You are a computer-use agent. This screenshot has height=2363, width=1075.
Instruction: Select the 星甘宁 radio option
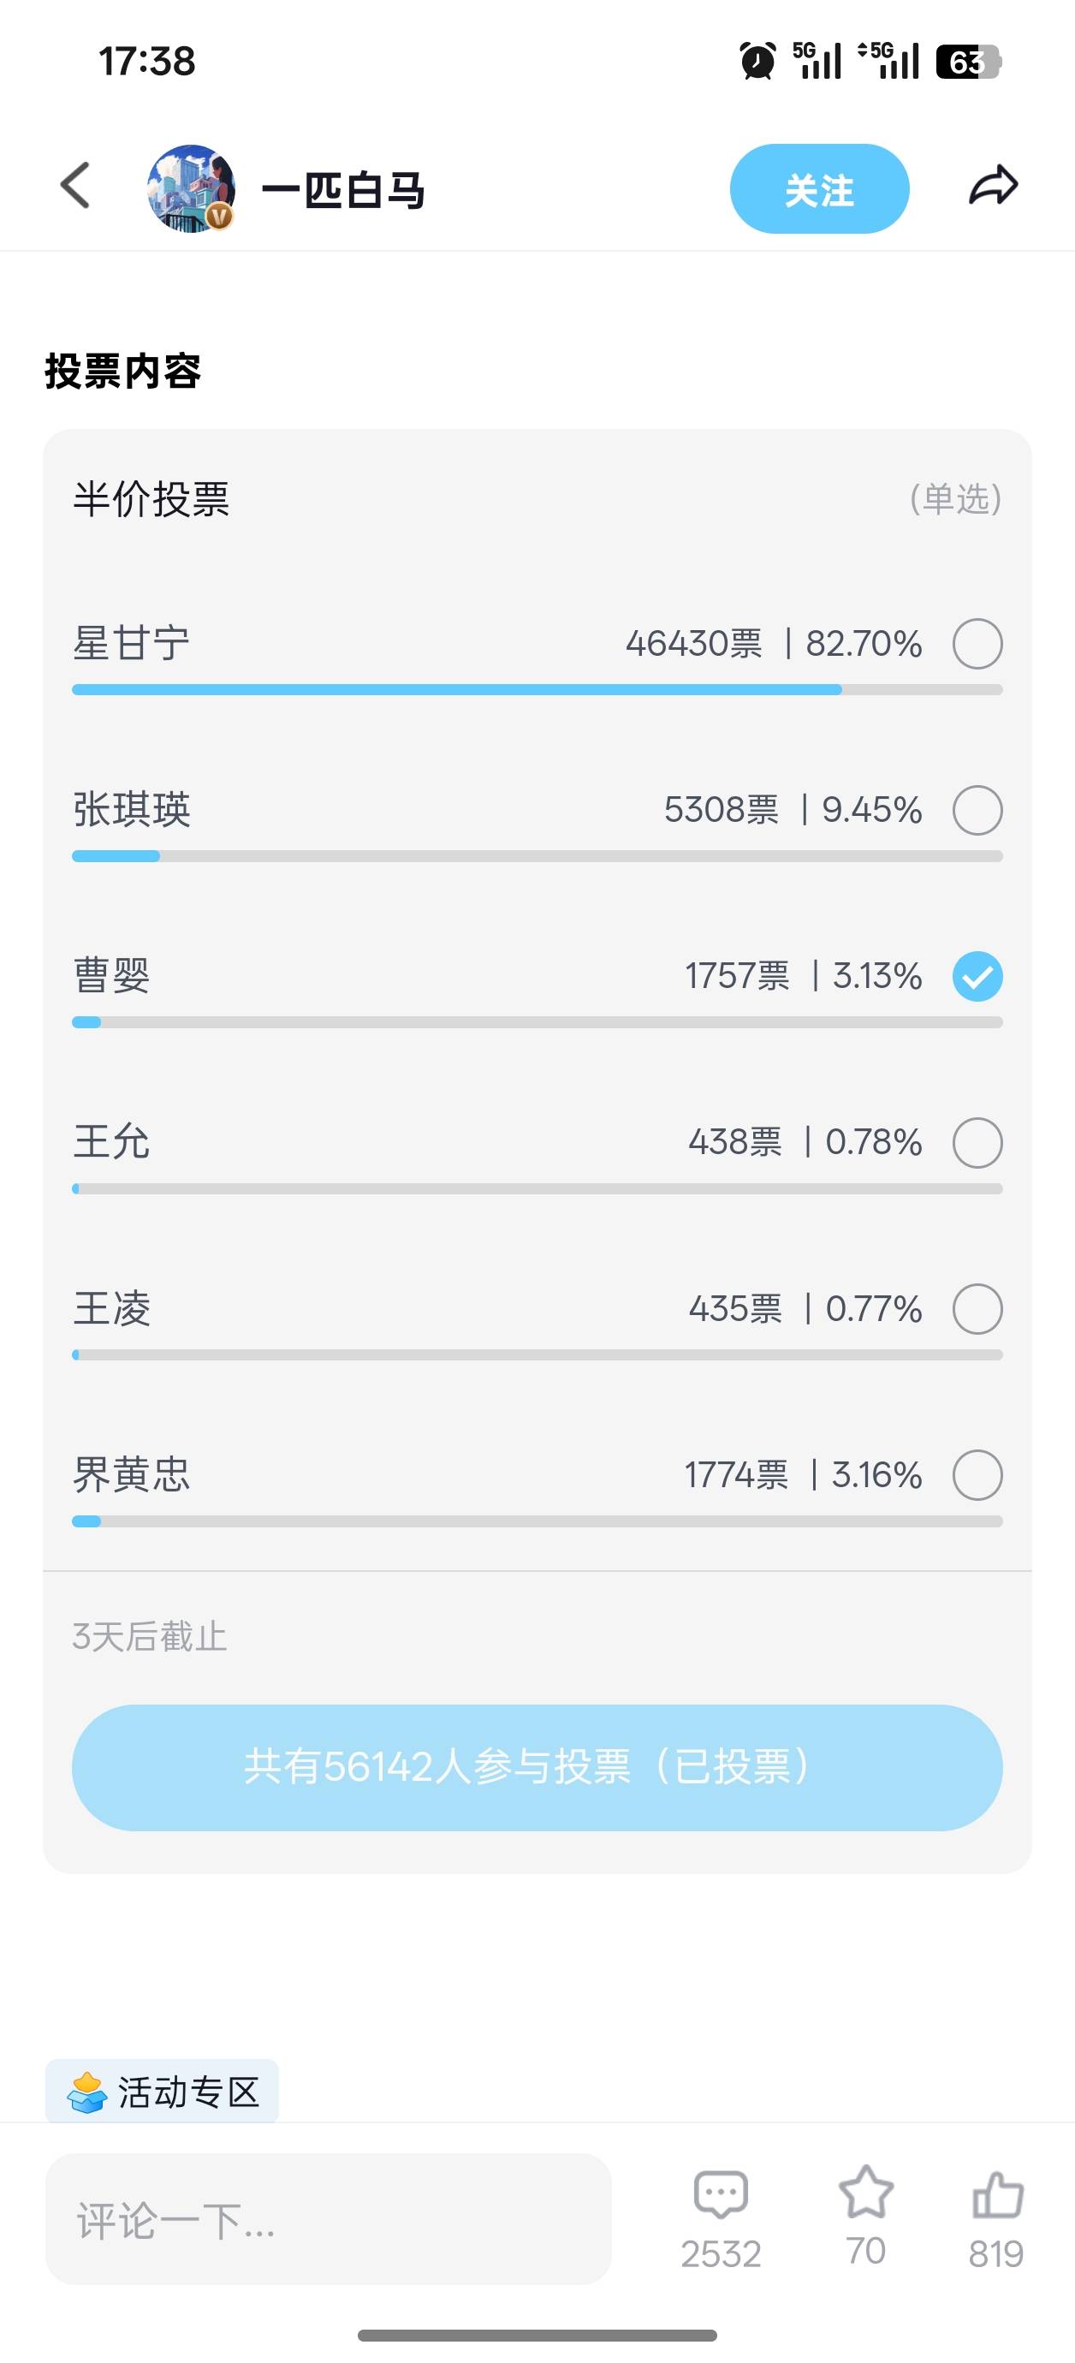pyautogui.click(x=977, y=644)
